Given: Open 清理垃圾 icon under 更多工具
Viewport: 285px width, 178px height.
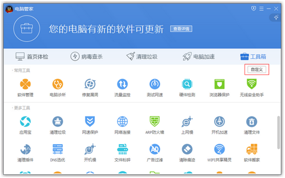Looking at the screenshot, I should 57,125.
